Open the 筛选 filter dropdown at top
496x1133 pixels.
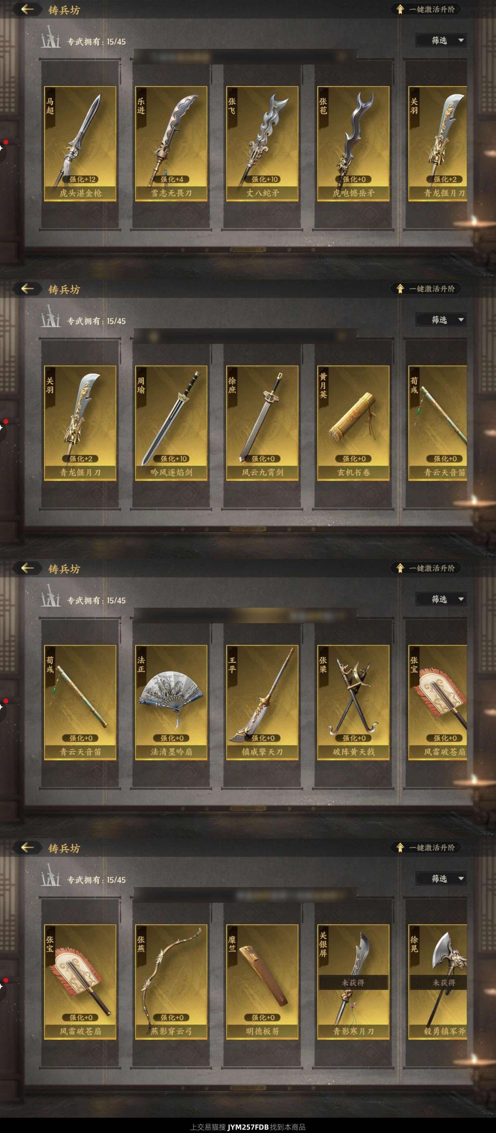point(441,41)
